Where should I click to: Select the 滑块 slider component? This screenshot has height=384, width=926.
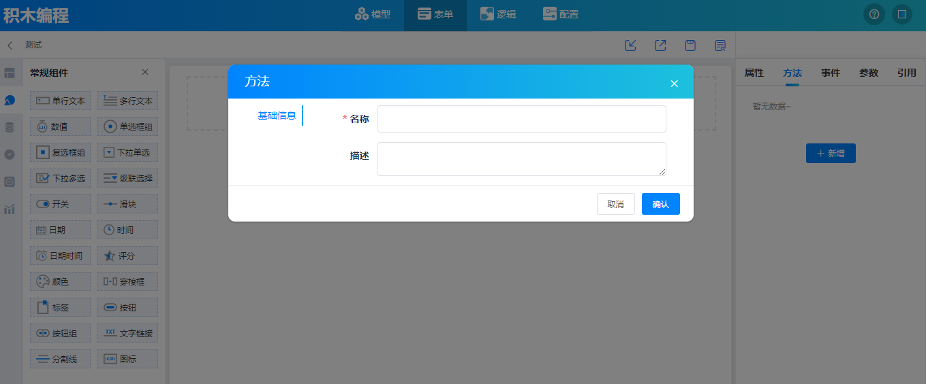127,204
